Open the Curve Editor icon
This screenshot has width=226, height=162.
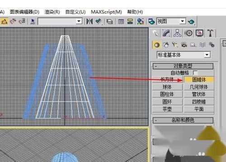click(121, 22)
